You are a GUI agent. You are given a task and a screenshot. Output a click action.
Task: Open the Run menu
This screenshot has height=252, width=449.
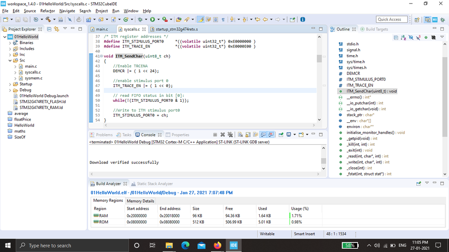[116, 11]
